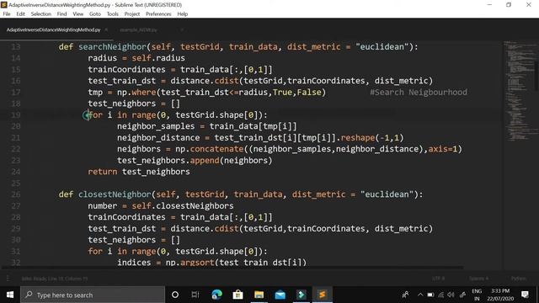The width and height of the screenshot is (539, 303).
Task: Open the Python syntax selector
Action: point(519,279)
